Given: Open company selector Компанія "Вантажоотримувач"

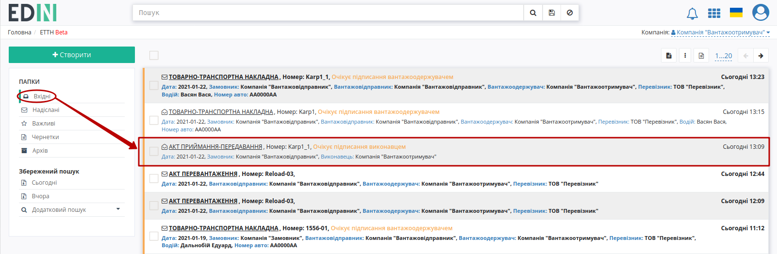Looking at the screenshot, I should click(720, 32).
